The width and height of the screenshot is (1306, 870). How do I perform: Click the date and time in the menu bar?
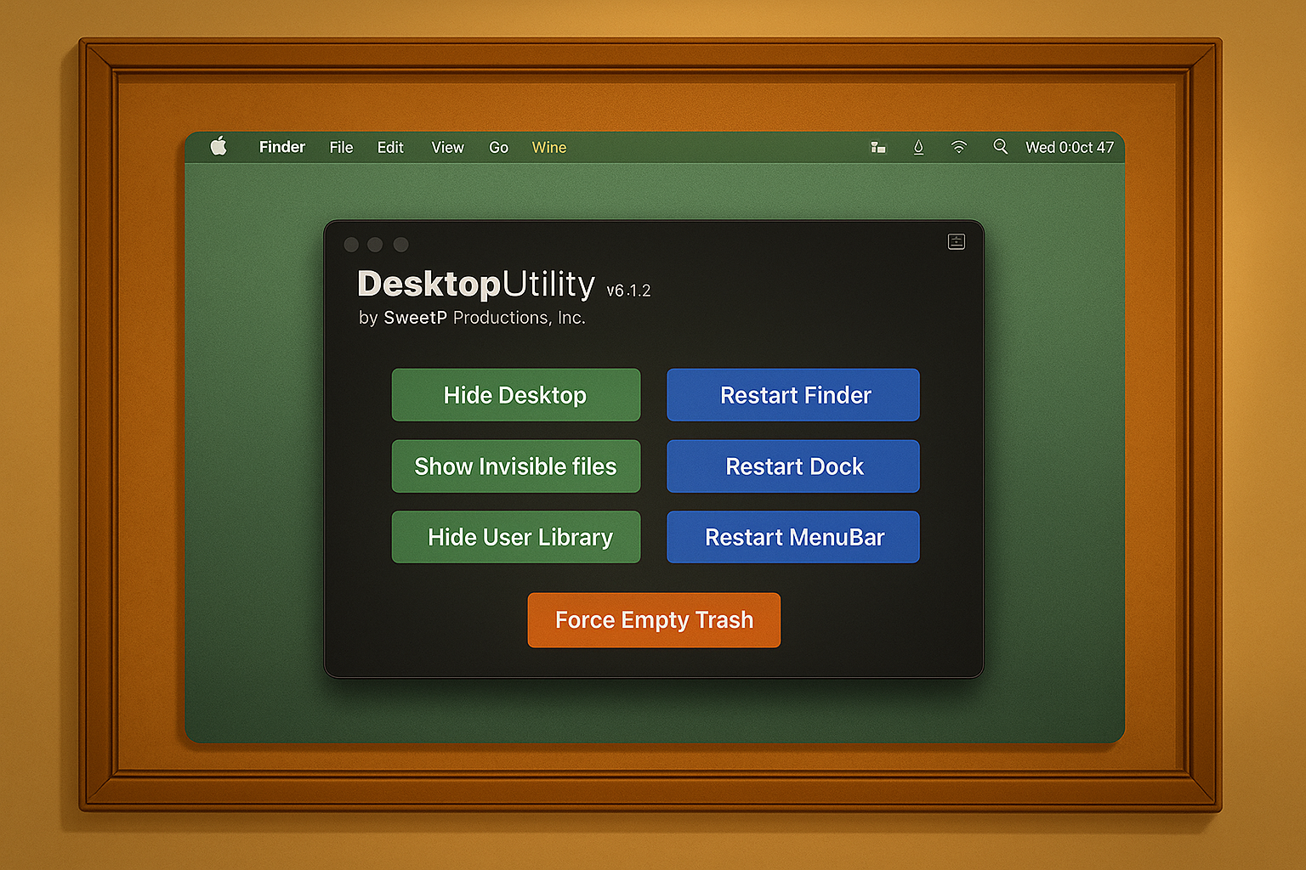[x=1069, y=148]
